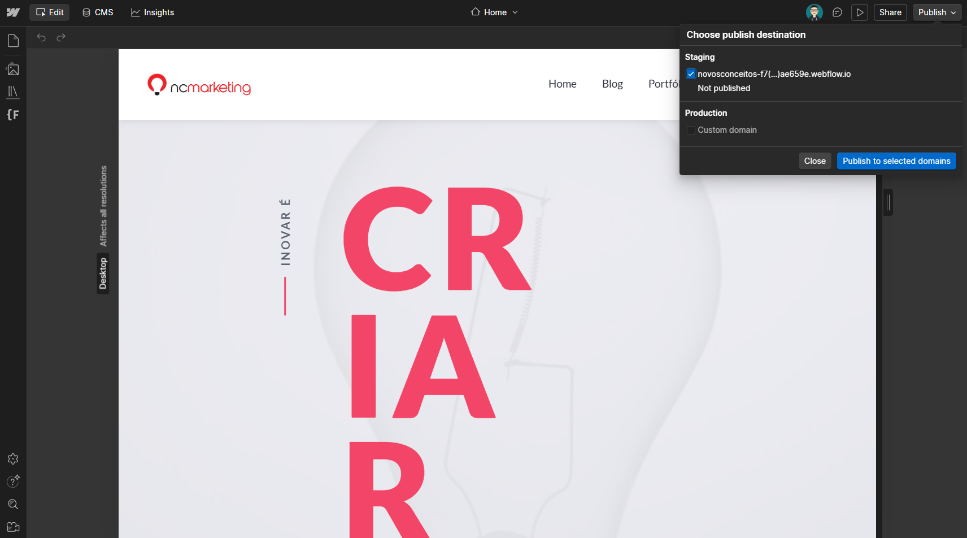The image size is (967, 538).
Task: Click the Home nav link on canvas
Action: (x=563, y=84)
